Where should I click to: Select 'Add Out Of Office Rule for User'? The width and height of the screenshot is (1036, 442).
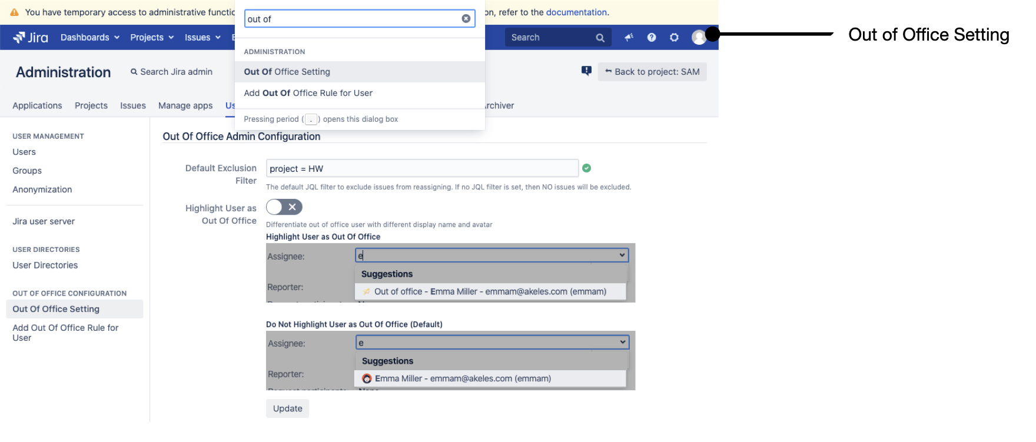click(308, 93)
